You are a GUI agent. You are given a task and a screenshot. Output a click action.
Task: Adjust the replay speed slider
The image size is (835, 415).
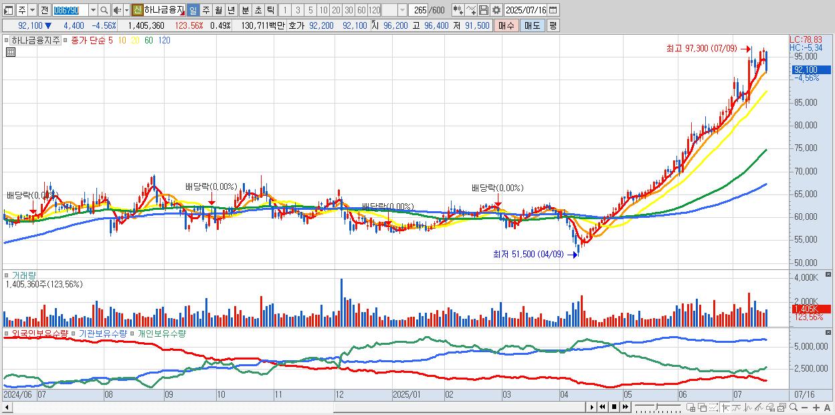point(658,407)
